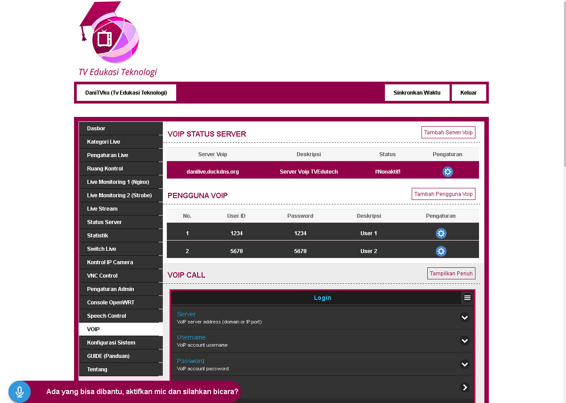Screen dimensions: 566x403
Task: Expand the Password field chevron
Action: (x=464, y=365)
